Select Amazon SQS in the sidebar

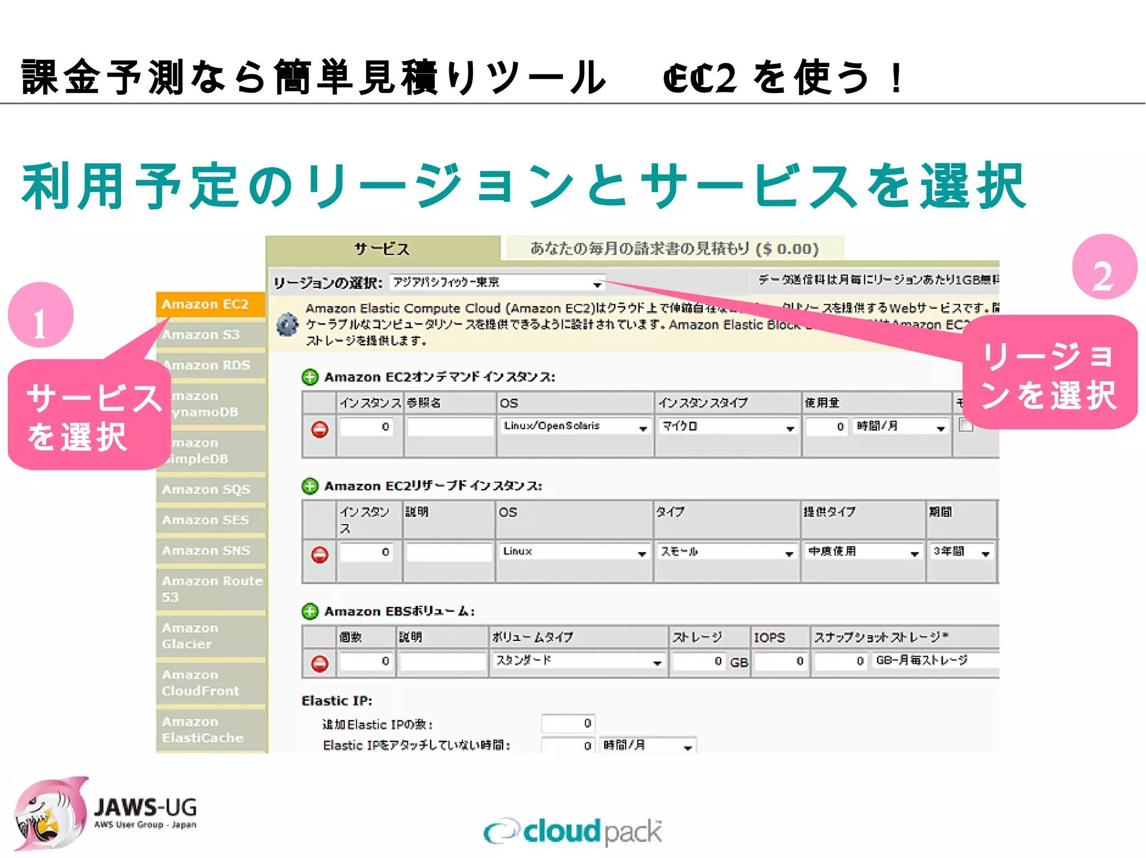click(210, 489)
